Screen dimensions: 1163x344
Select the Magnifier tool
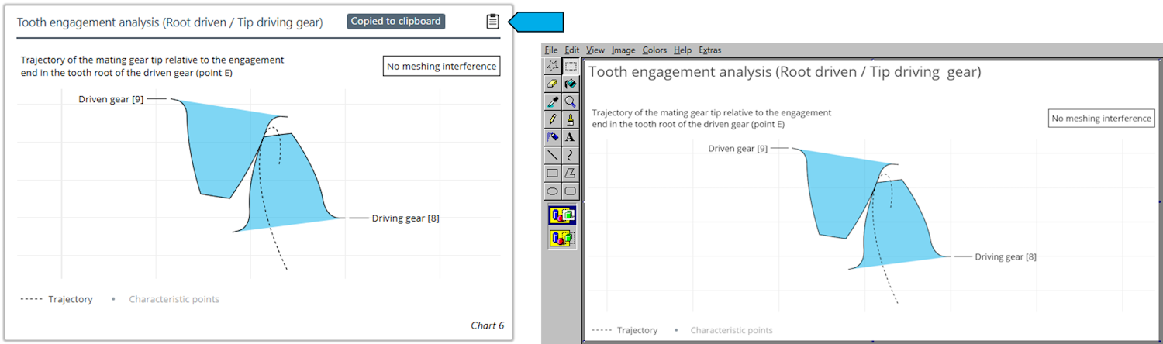[571, 101]
